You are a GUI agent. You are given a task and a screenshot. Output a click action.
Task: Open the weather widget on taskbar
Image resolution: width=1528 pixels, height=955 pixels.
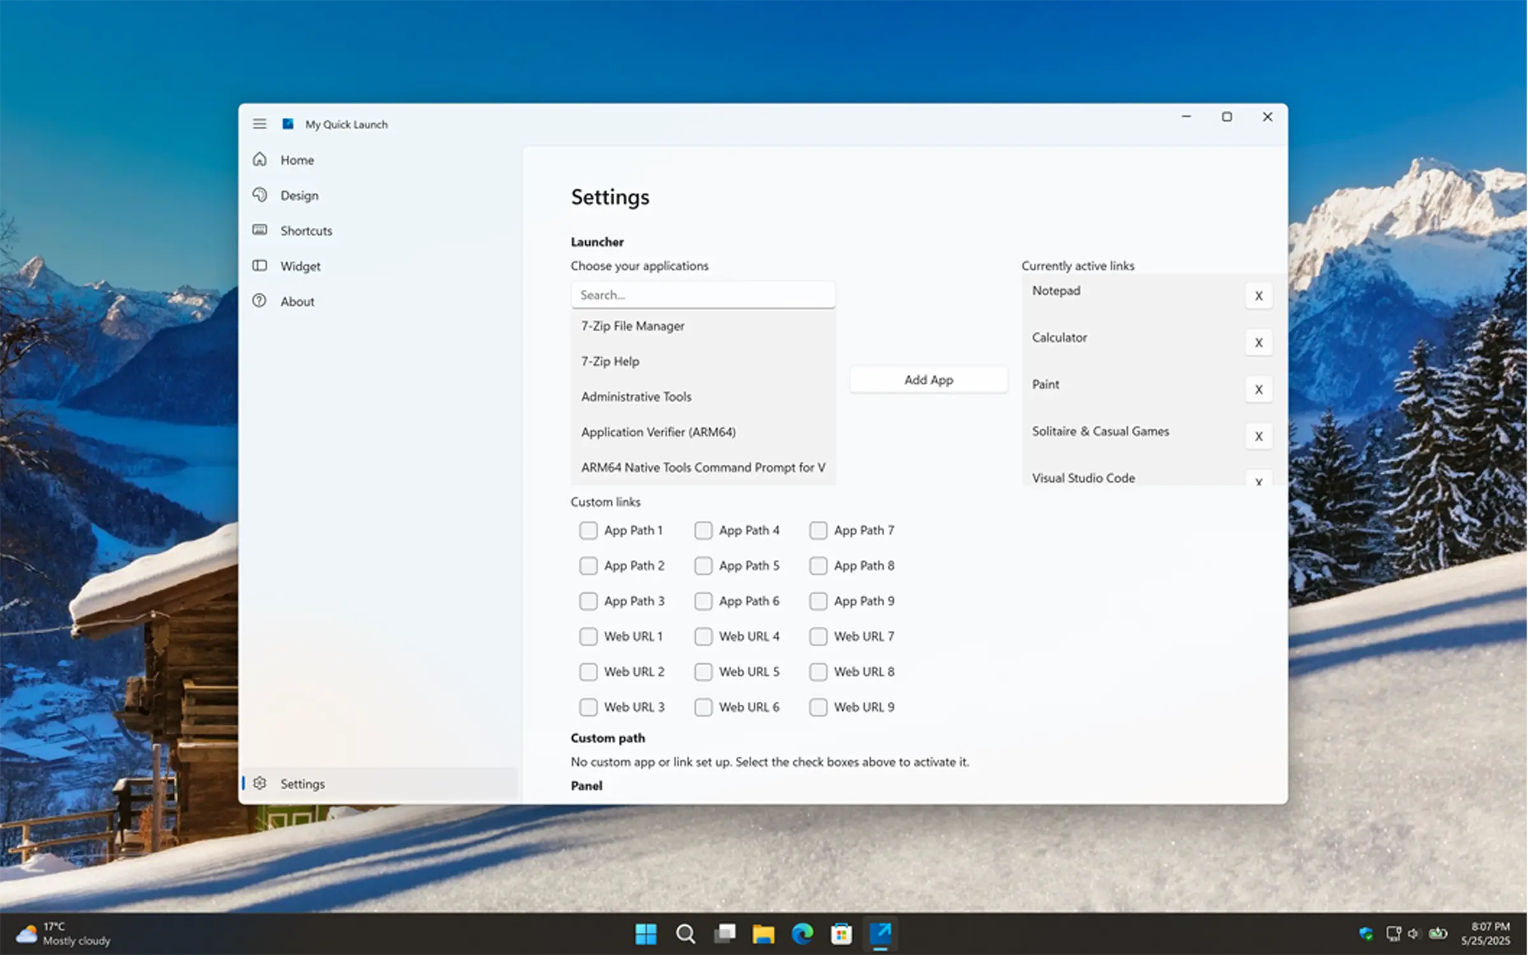pyautogui.click(x=64, y=934)
